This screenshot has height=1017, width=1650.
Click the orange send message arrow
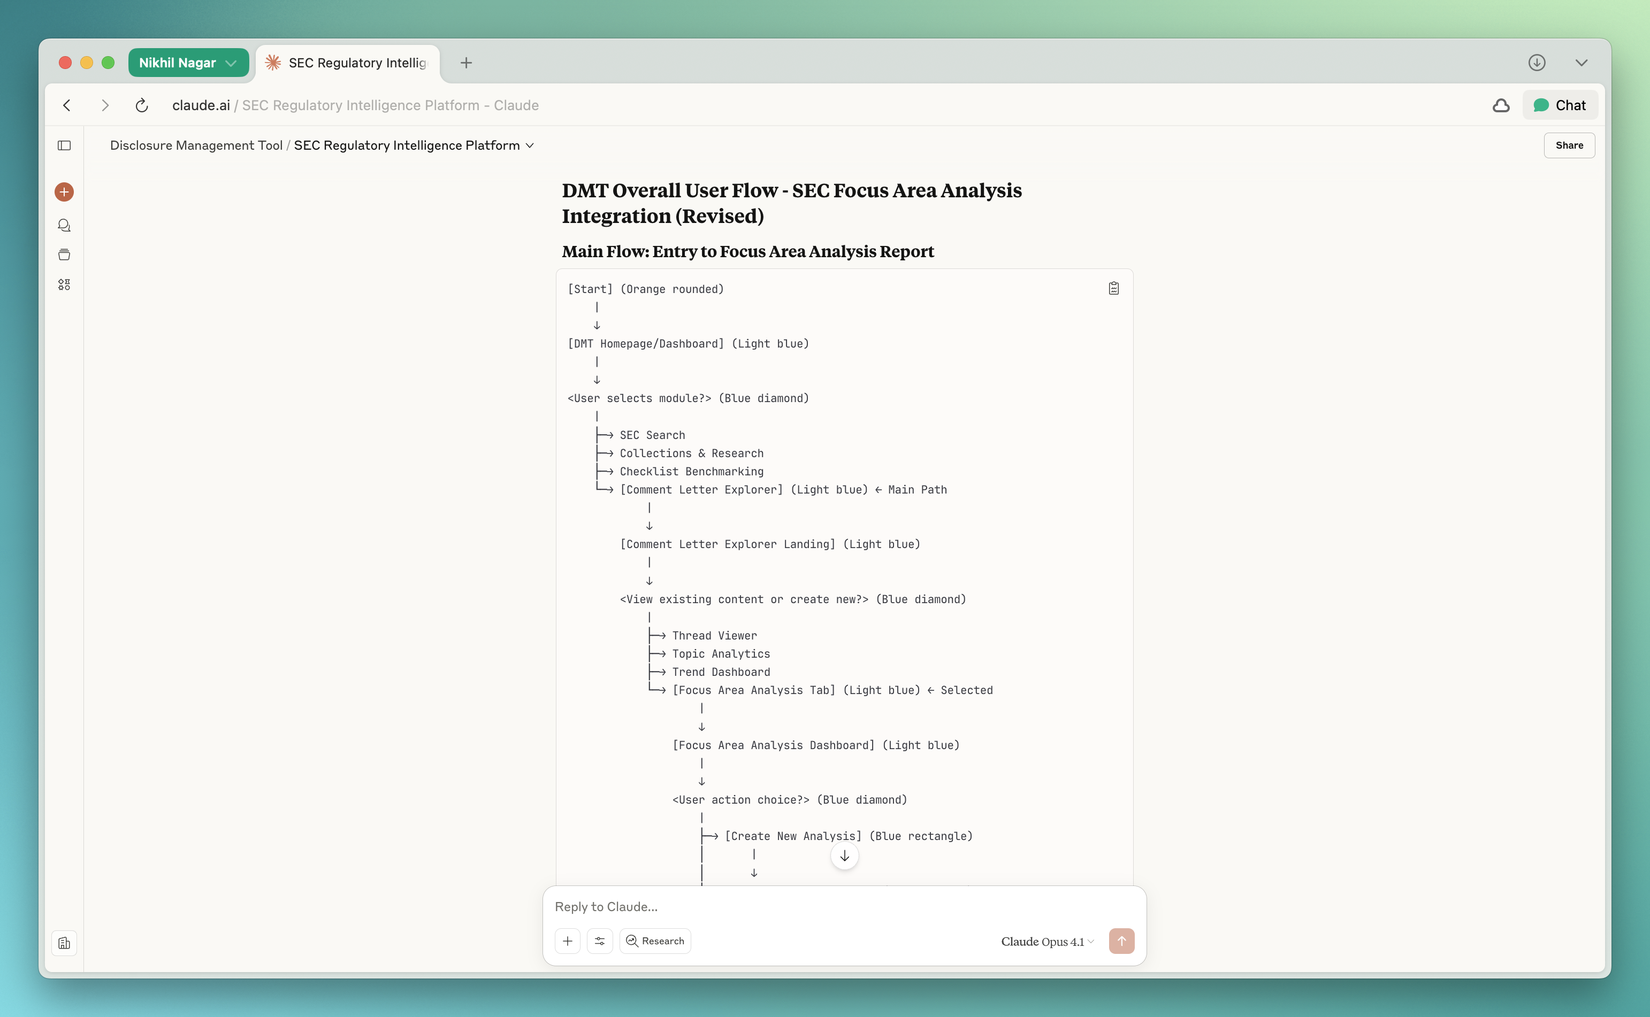pos(1121,941)
